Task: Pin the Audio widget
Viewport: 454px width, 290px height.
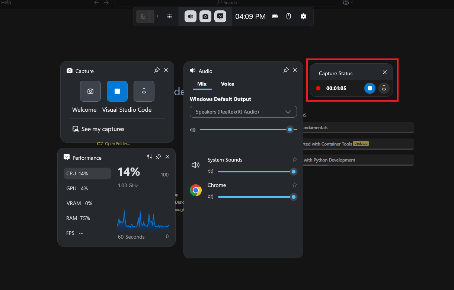Action: point(286,70)
